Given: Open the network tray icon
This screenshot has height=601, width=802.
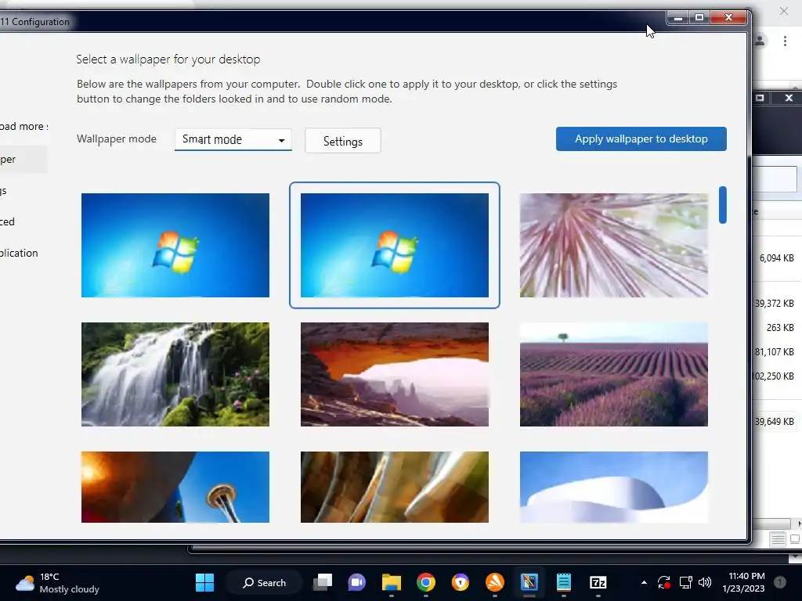Looking at the screenshot, I should (x=685, y=582).
